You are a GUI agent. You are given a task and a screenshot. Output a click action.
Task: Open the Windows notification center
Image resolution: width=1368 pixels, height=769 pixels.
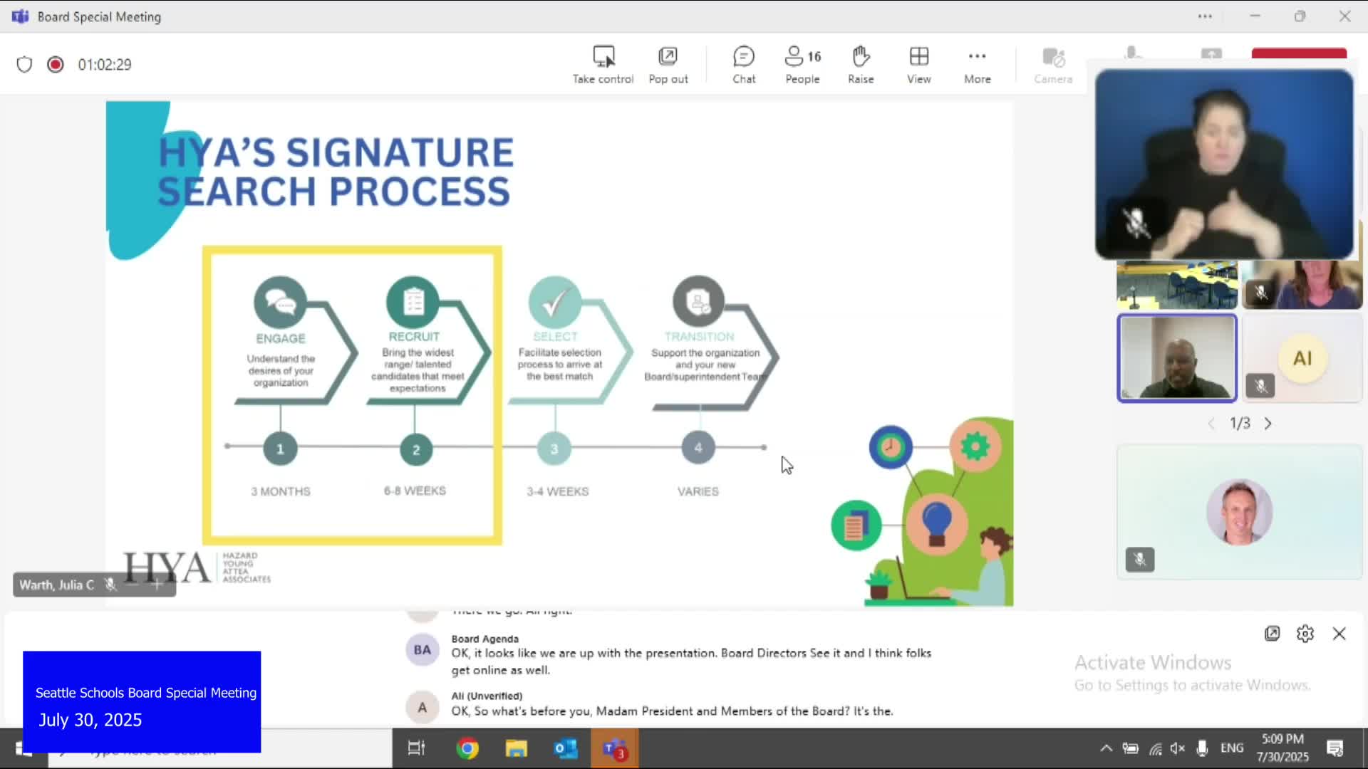coord(1335,748)
